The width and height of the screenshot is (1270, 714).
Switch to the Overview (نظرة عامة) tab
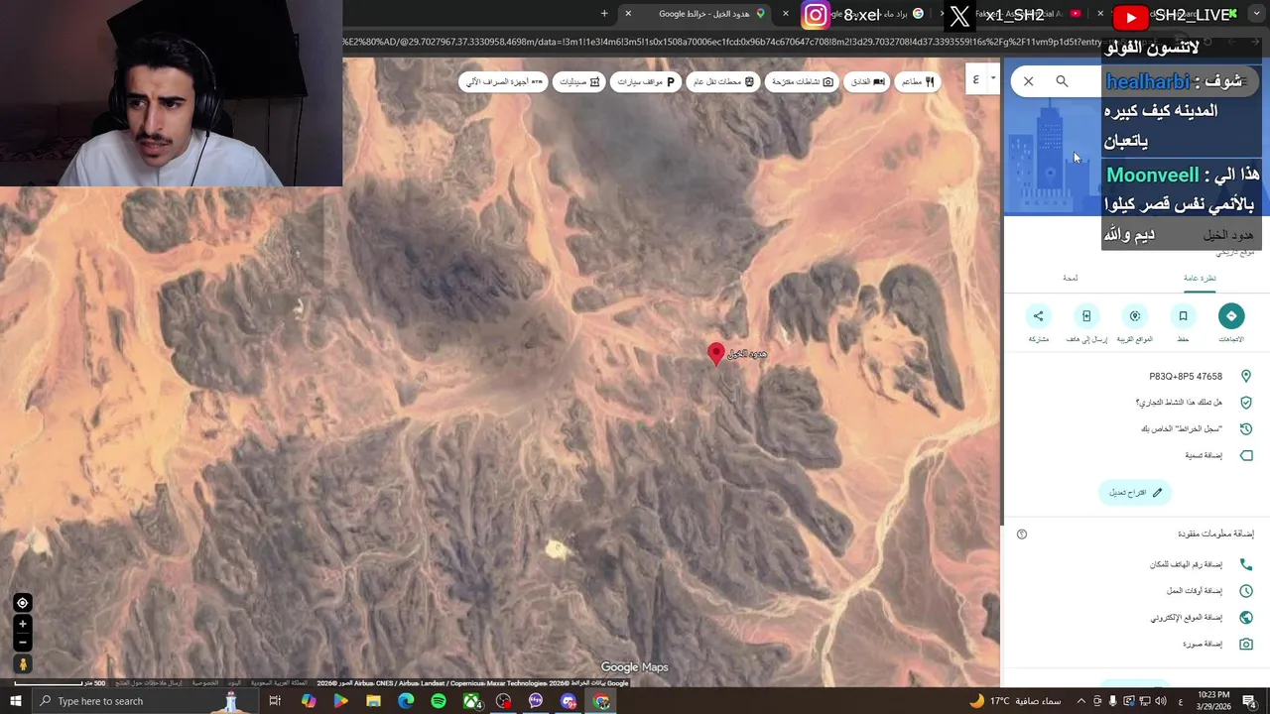(1200, 278)
